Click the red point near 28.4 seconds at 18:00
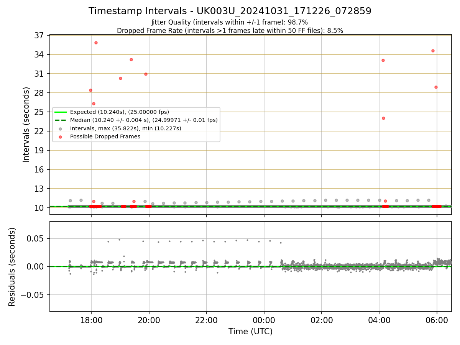 (90, 90)
